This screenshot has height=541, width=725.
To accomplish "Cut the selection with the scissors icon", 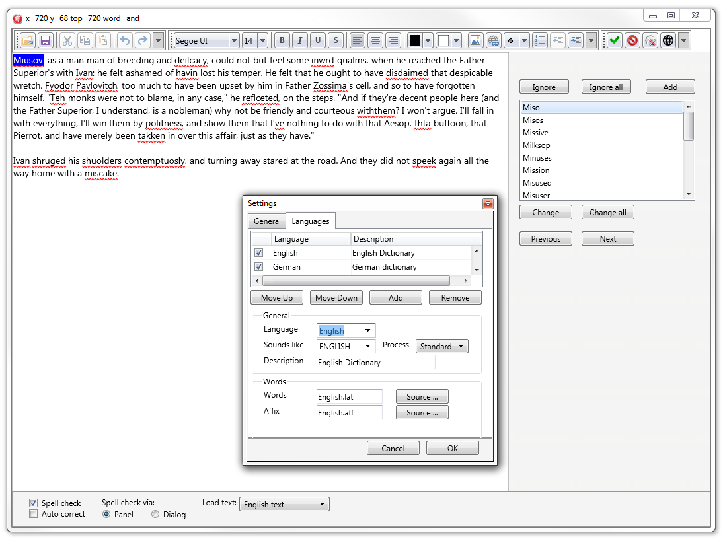I will coord(67,41).
